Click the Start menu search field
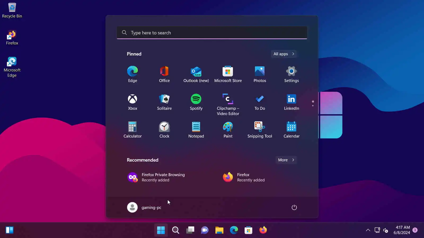 [212, 33]
